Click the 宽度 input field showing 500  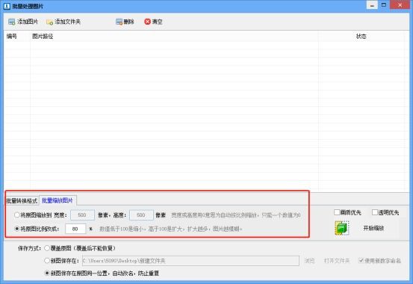82,215
